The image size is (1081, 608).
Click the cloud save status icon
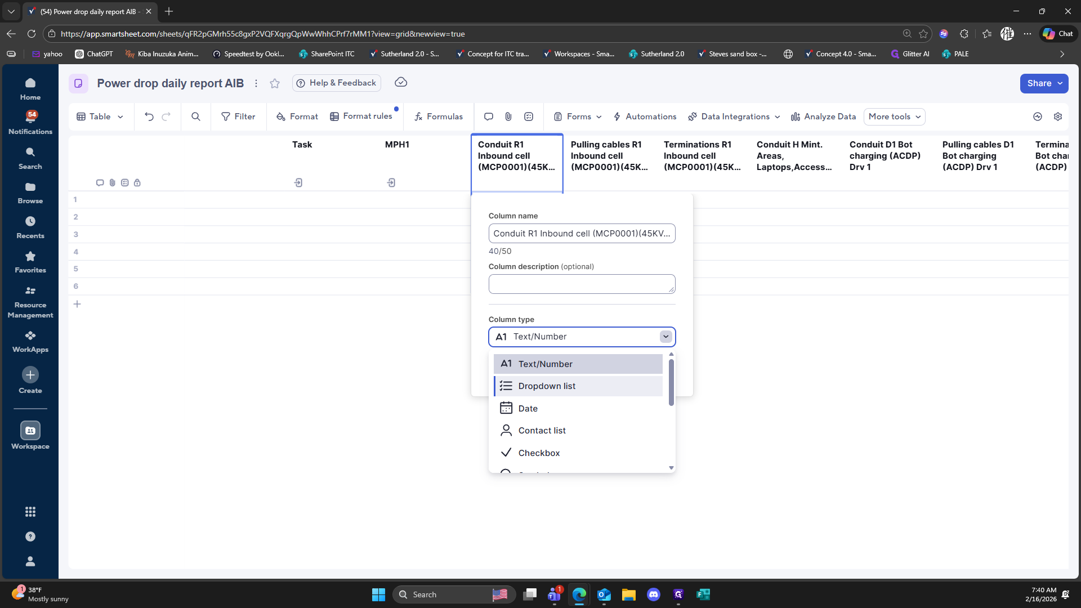point(401,83)
